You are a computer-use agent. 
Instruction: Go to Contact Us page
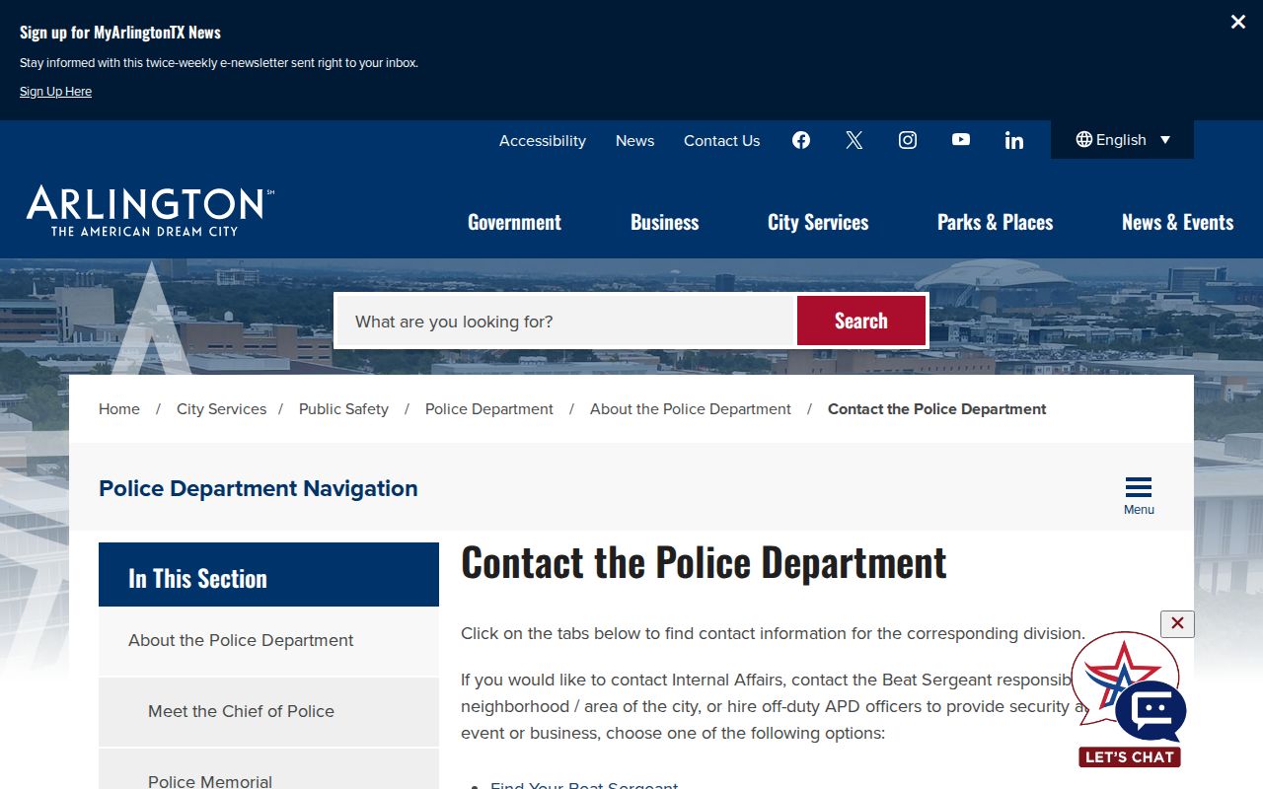(x=722, y=141)
